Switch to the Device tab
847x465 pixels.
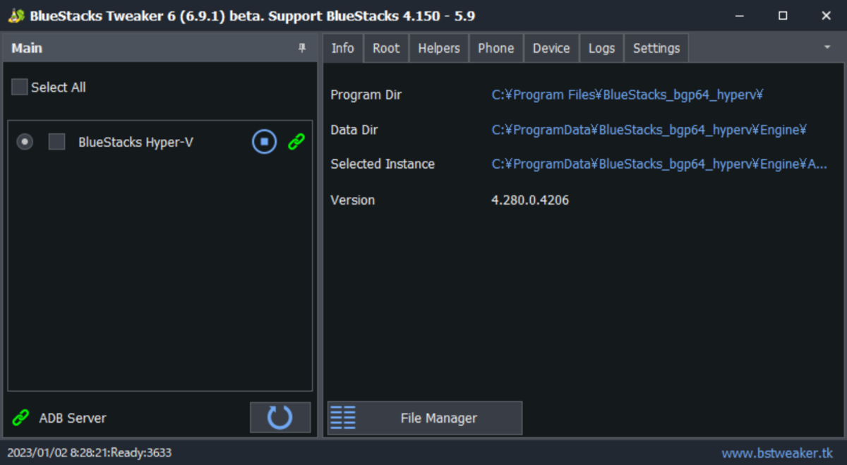[x=551, y=48]
